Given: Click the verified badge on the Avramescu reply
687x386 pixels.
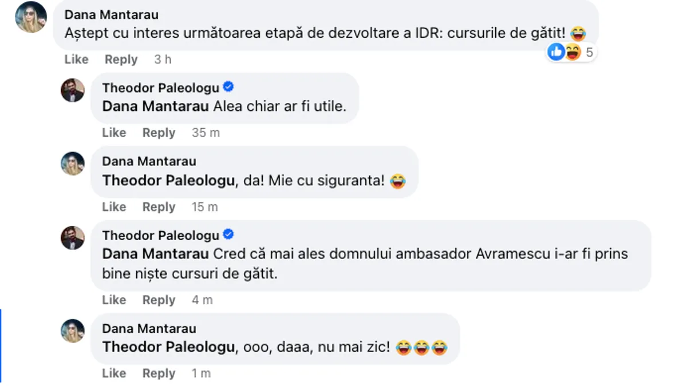Looking at the screenshot, I should [228, 234].
